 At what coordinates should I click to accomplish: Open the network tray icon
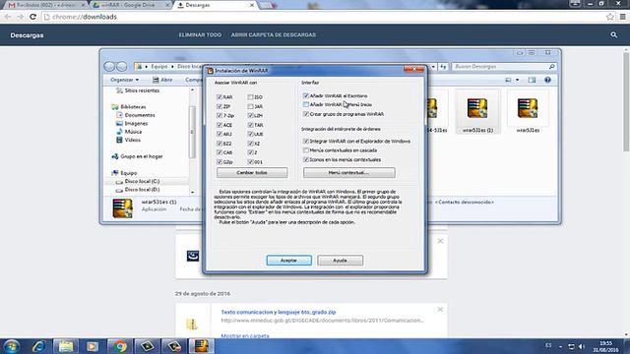(x=571, y=346)
